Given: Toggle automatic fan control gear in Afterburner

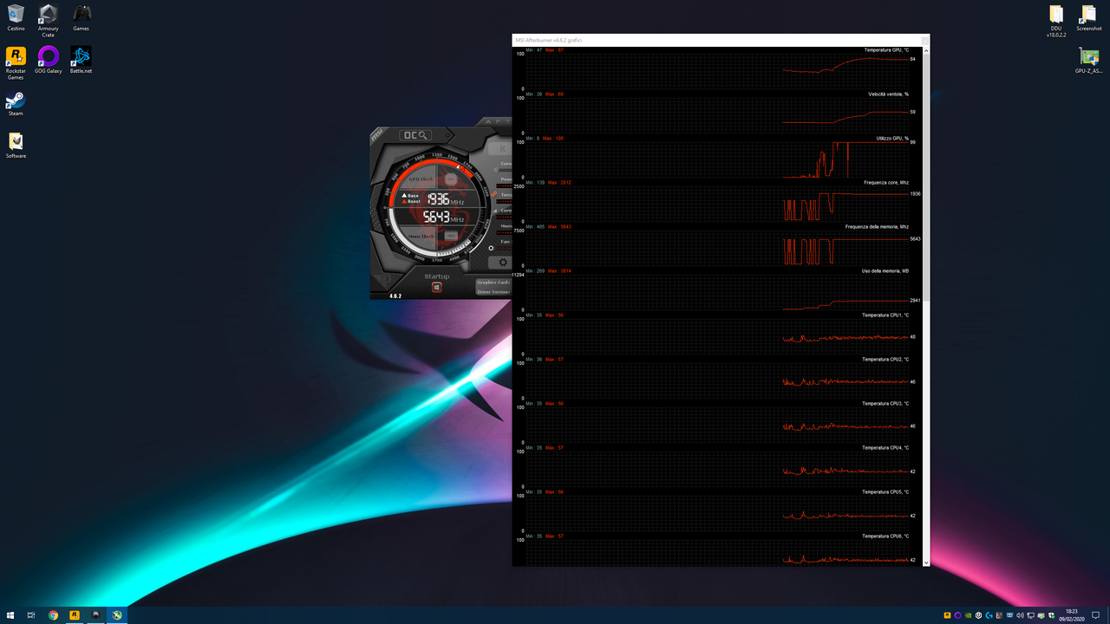Looking at the screenshot, I should [x=492, y=246].
